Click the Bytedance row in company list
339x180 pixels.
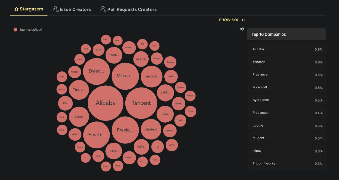(x=287, y=100)
